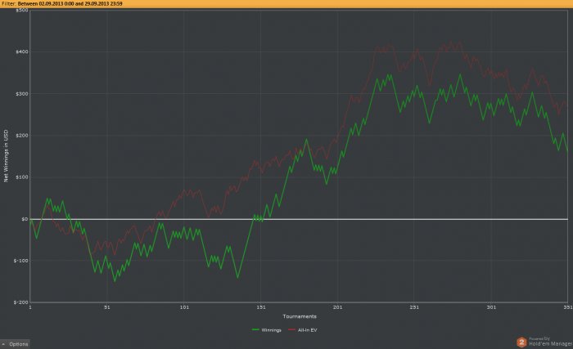Click the $300 y-axis label
The image size is (573, 349).
22,94
